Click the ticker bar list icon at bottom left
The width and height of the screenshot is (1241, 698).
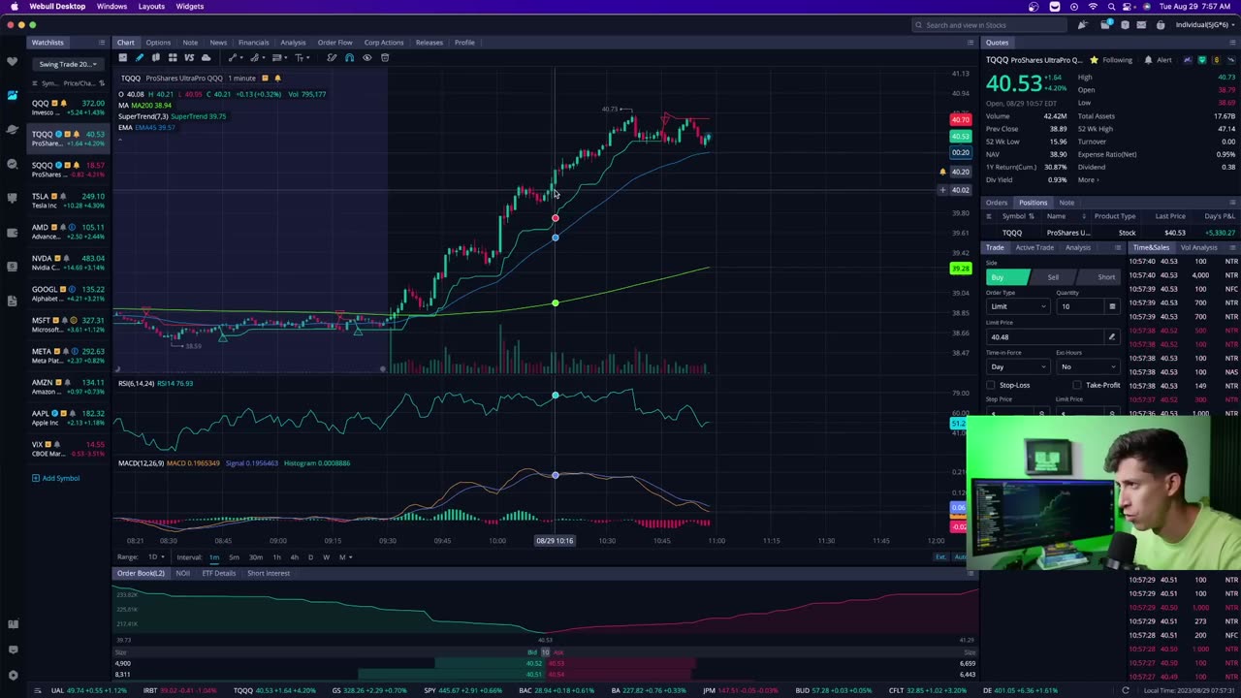click(x=38, y=690)
